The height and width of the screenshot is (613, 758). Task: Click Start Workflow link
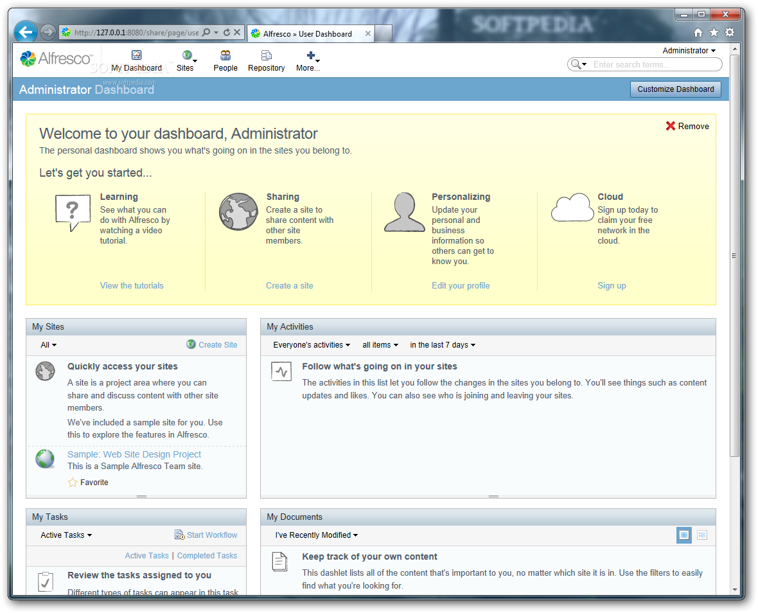(206, 535)
